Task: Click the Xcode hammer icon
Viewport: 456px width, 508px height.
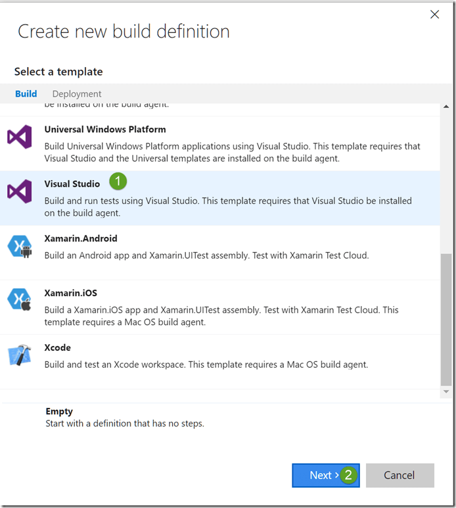Action: 20,355
